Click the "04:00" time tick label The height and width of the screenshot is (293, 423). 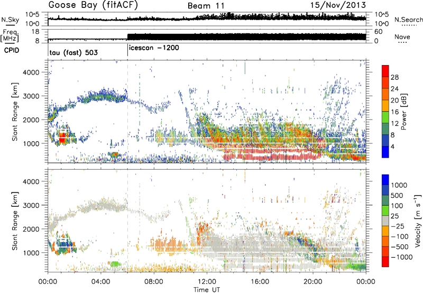coord(101,282)
